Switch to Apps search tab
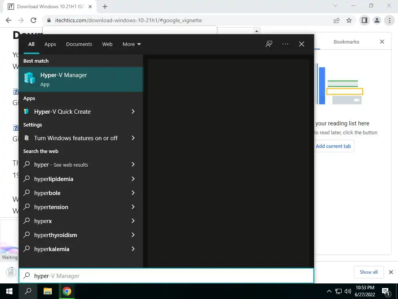Screen dimensions: 398x299 (x=50, y=44)
